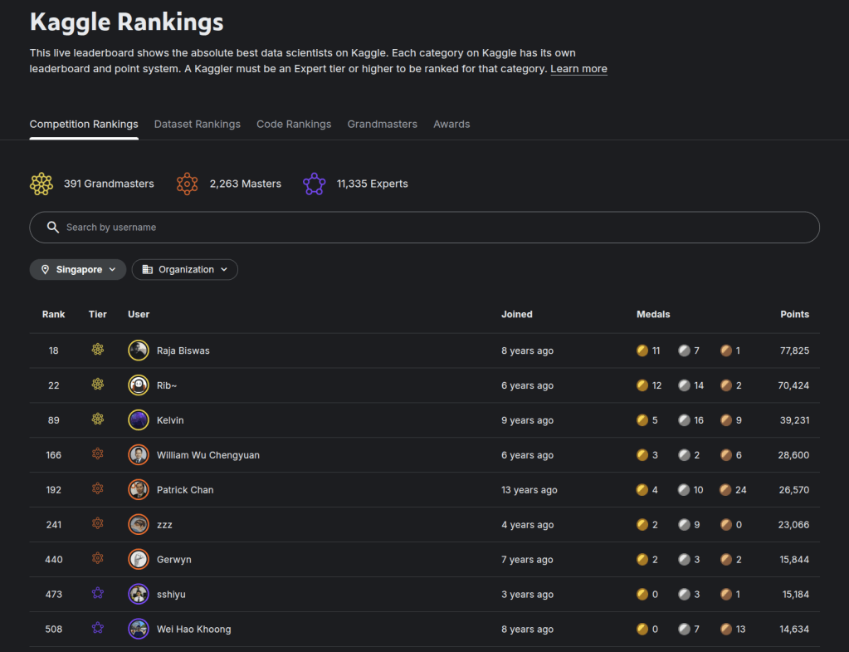This screenshot has height=652, width=849.
Task: Click the Masters tier icon in summary
Action: click(188, 184)
